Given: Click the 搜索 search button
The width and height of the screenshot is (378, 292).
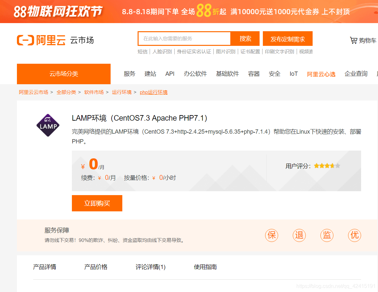Looking at the screenshot, I should pyautogui.click(x=245, y=39).
